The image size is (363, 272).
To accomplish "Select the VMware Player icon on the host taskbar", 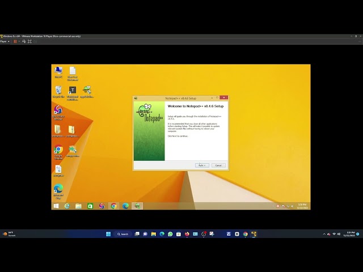I will (254, 234).
